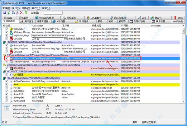Click the SmartFTP entry icon
The height and width of the screenshot is (126, 187).
11,95
